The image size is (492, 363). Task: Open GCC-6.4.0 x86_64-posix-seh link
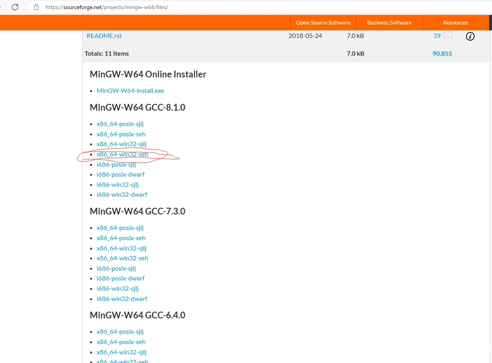[x=121, y=342]
